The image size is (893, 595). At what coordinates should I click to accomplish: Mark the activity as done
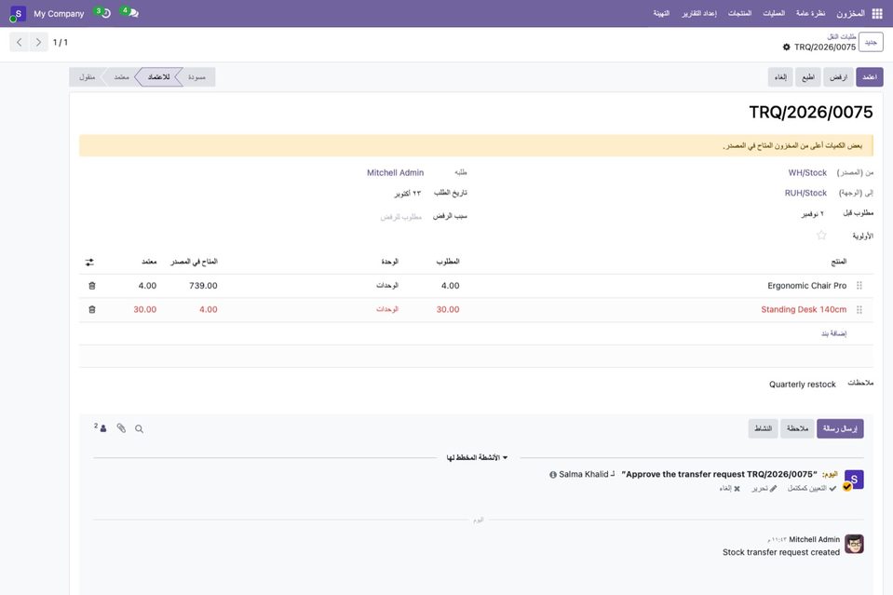pyautogui.click(x=812, y=489)
